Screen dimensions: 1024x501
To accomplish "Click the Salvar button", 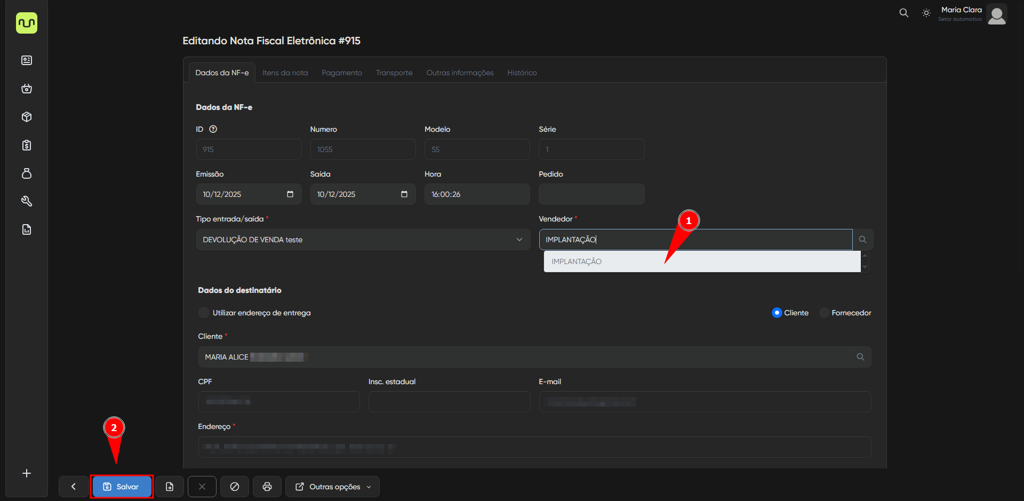I will [x=122, y=487].
